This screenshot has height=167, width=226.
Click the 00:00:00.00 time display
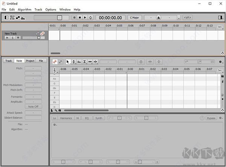coord(110,18)
